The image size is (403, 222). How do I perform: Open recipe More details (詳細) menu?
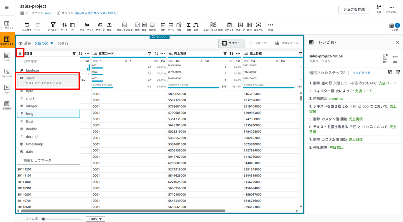click(x=395, y=58)
